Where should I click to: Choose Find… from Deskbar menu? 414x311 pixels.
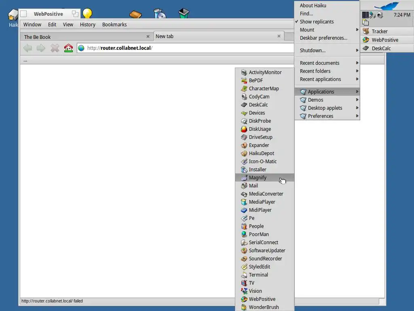coord(327,13)
